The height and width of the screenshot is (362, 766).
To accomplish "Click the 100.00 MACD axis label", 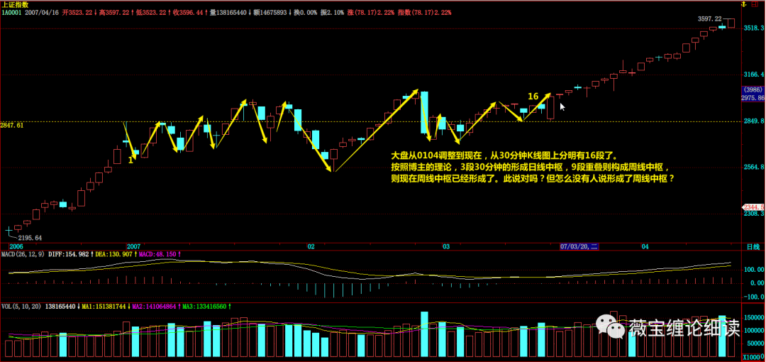I will 754,270.
